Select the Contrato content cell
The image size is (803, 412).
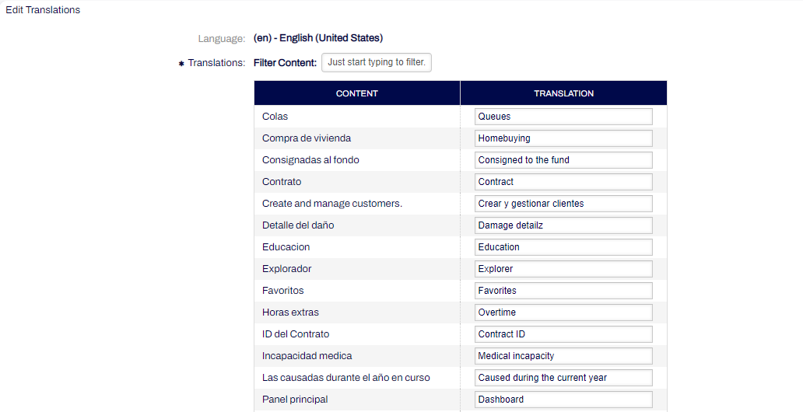tap(357, 182)
